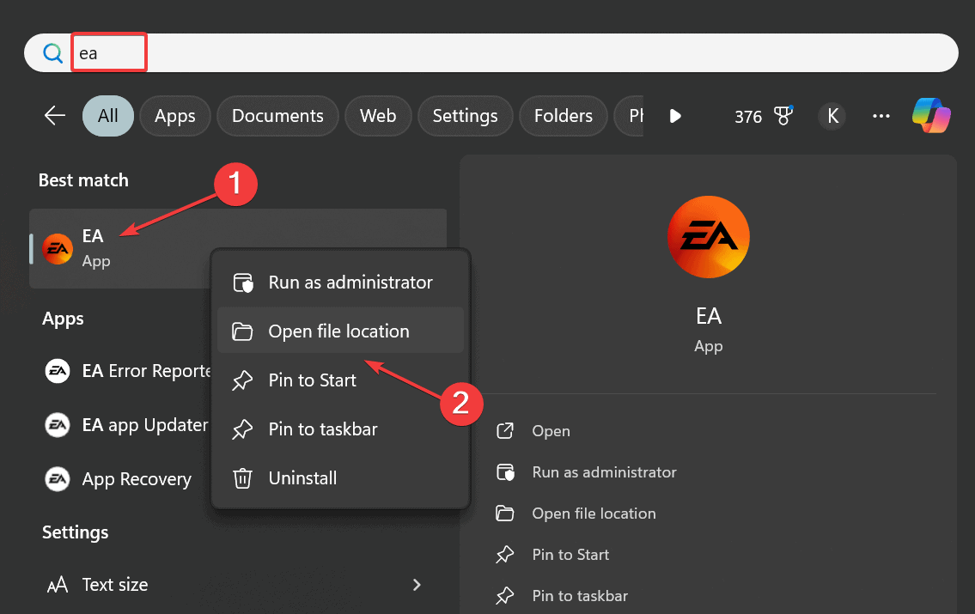Switch to the Web filter tab

[378, 116]
